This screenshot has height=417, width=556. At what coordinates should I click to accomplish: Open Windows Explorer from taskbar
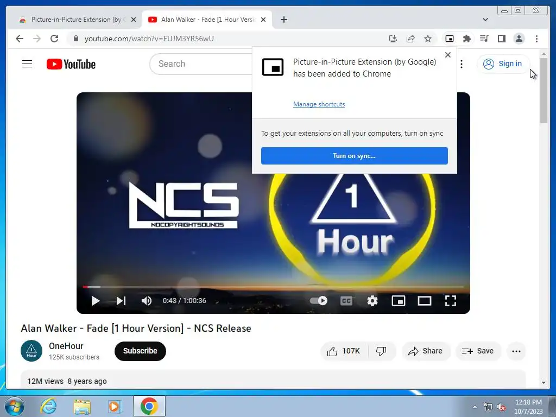point(82,406)
